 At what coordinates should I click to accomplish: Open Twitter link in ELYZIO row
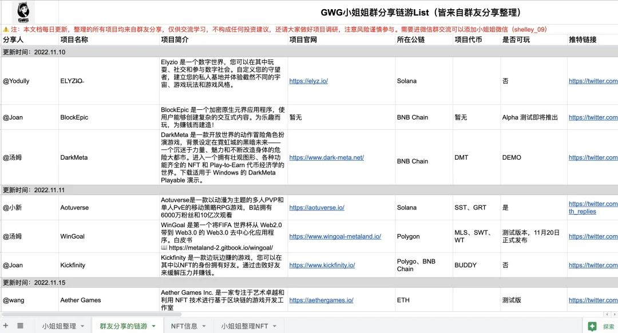click(x=593, y=81)
